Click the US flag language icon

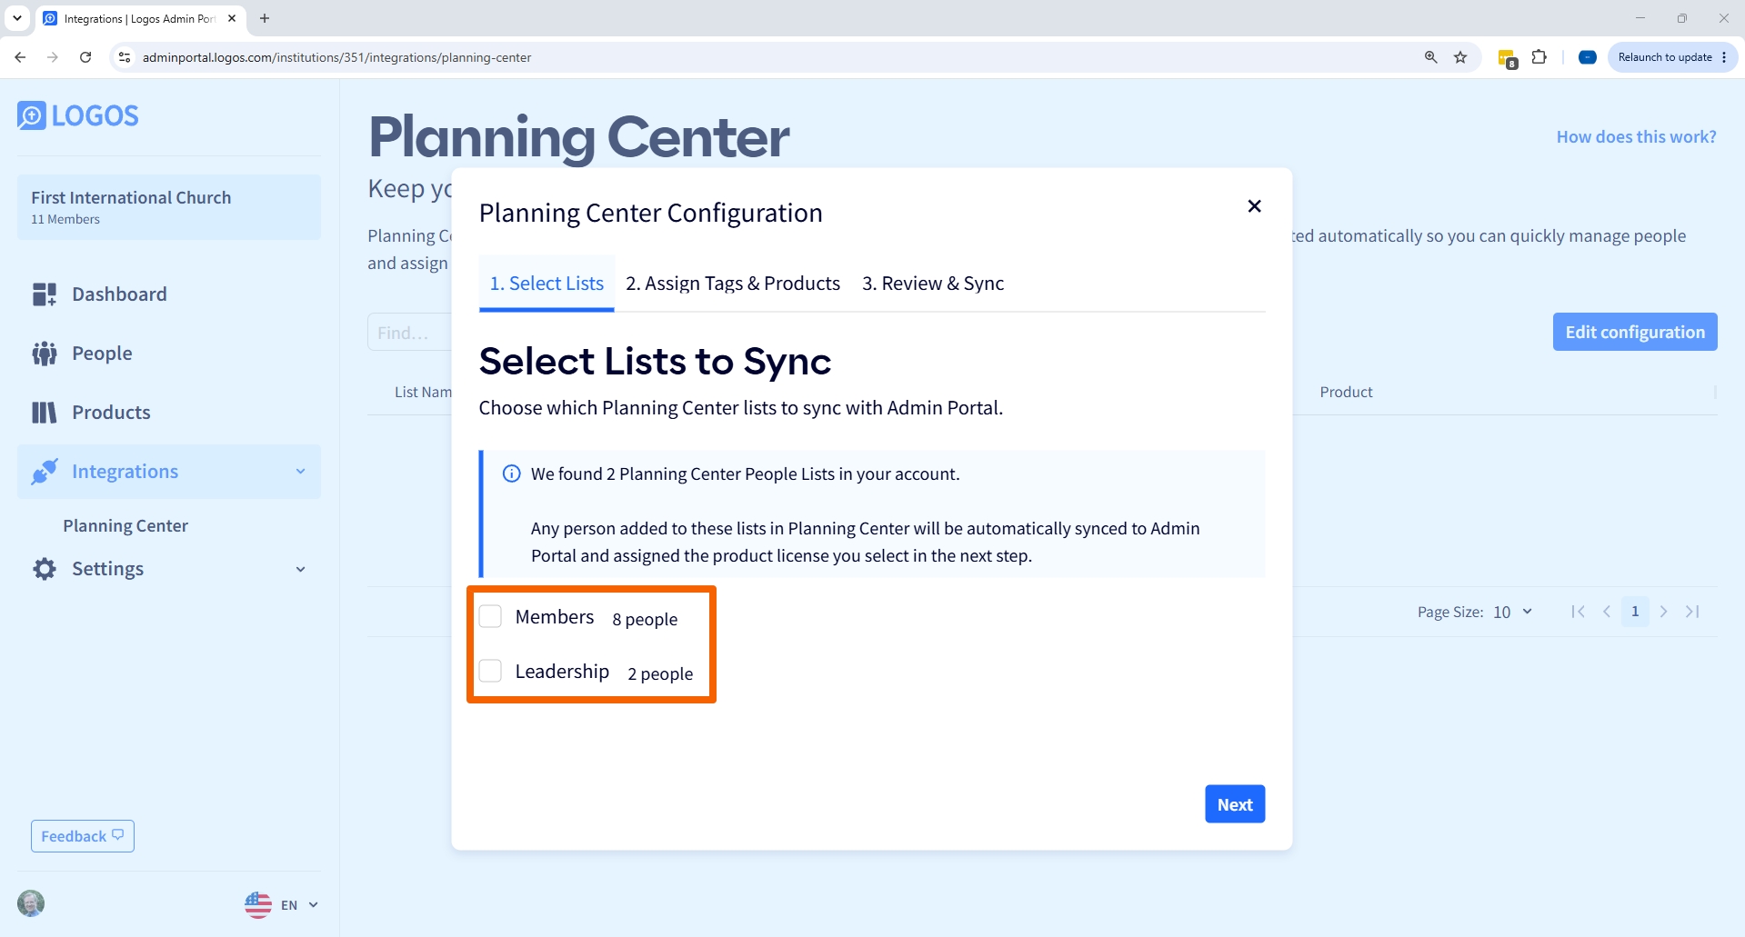coord(258,905)
